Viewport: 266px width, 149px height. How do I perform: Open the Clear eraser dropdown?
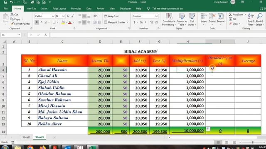point(234,24)
